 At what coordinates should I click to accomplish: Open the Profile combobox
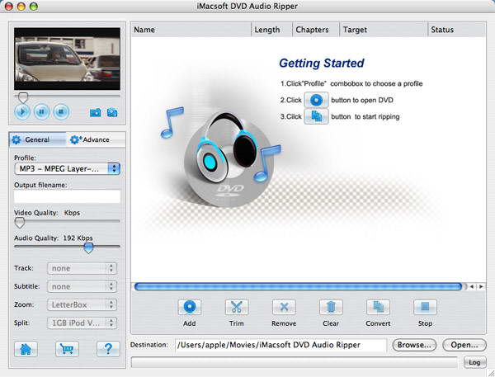68,169
